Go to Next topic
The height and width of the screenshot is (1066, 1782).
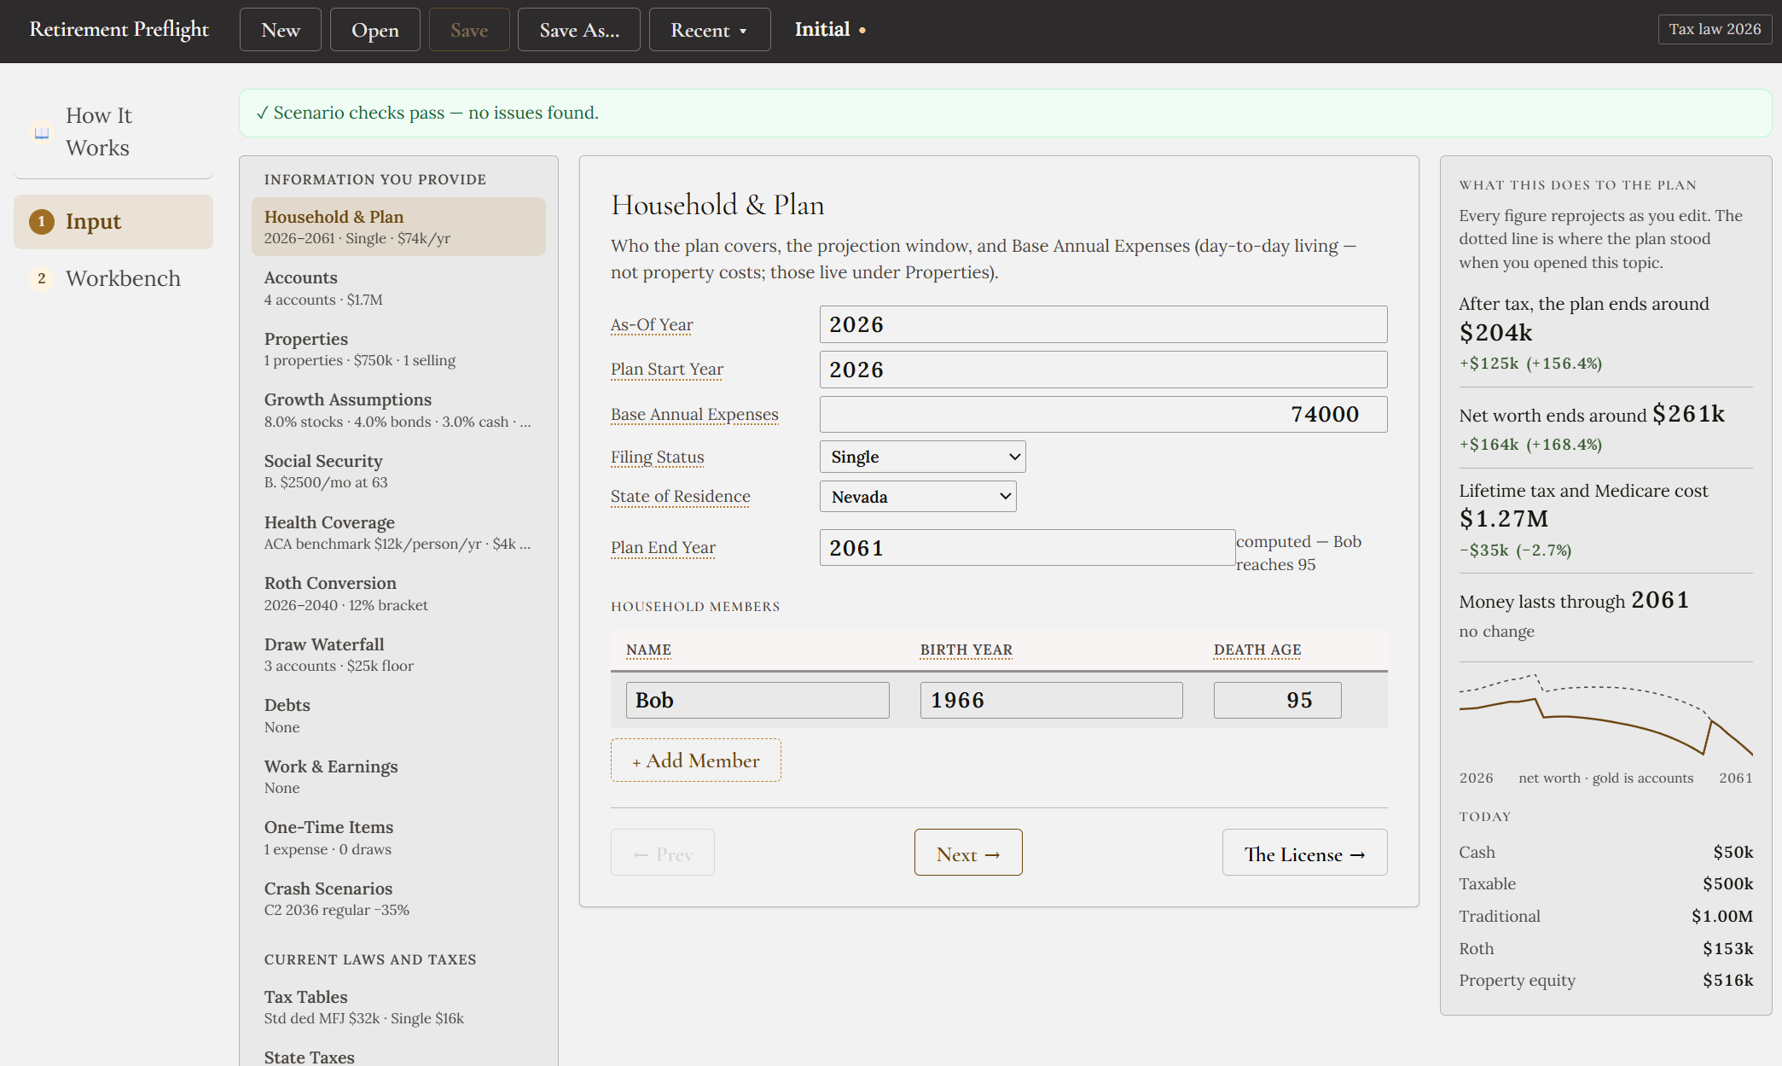tap(968, 853)
